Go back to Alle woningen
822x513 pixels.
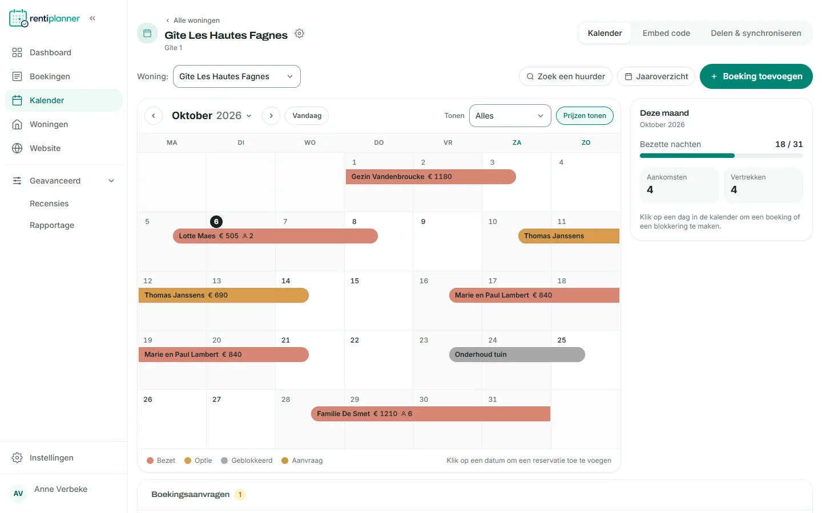tap(192, 21)
